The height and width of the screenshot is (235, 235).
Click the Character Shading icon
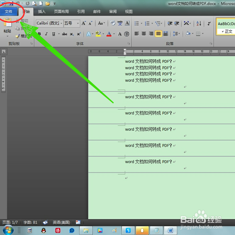pos(120,34)
